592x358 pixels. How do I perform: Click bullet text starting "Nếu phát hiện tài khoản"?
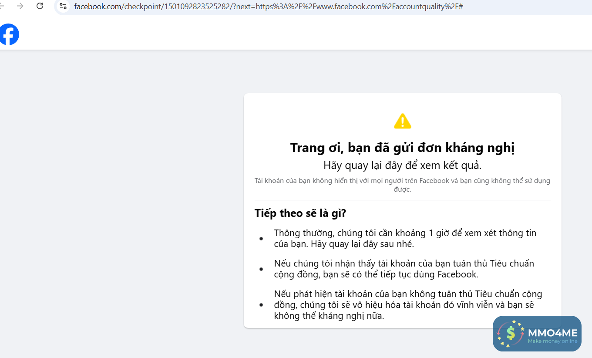click(408, 305)
